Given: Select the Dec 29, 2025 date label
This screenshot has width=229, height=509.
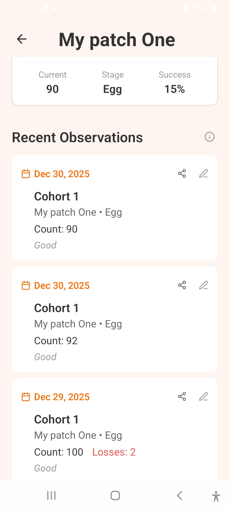Looking at the screenshot, I should point(62,397).
